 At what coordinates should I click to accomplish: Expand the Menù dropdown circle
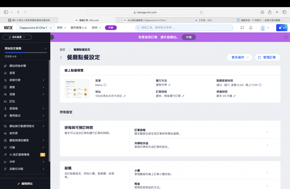[105, 85]
